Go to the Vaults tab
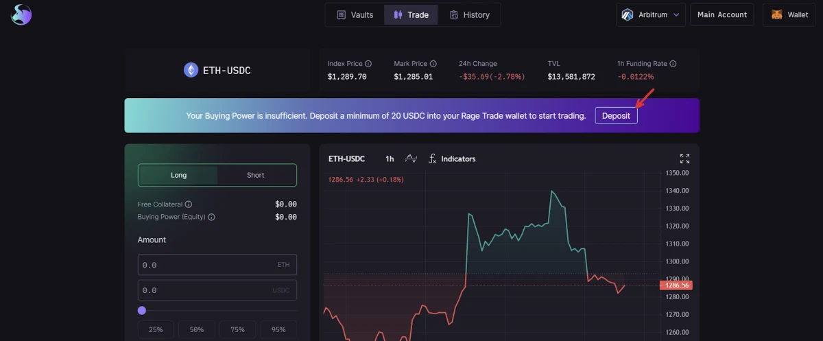 tap(355, 14)
